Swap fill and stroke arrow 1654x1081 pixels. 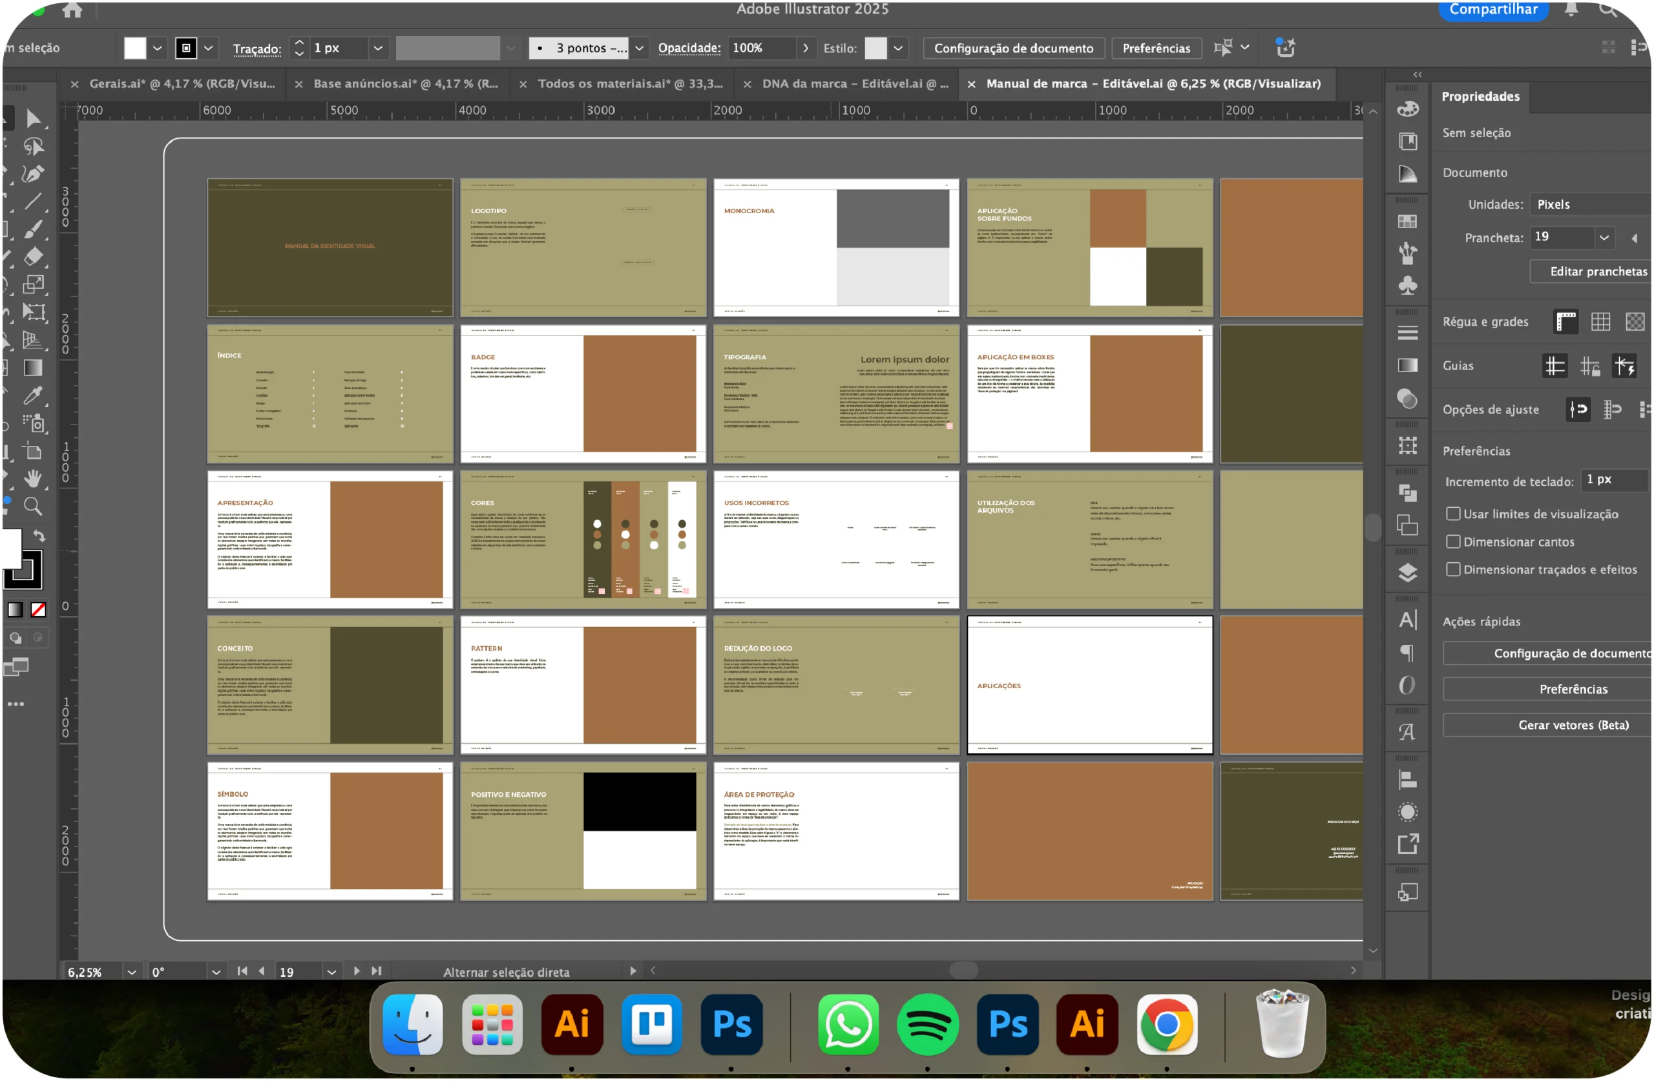click(39, 536)
